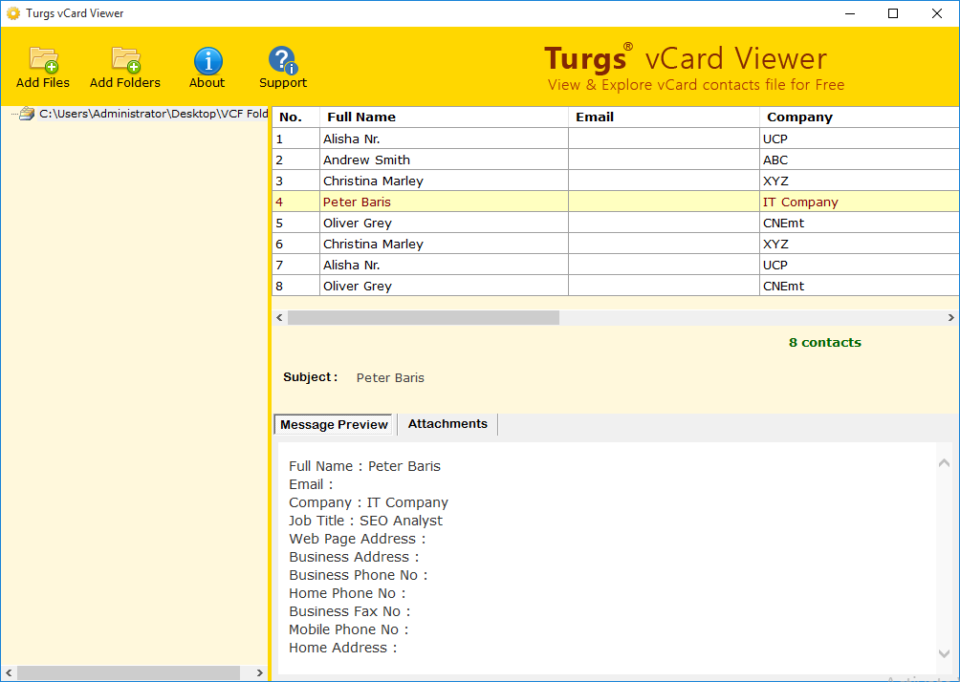Sort by the Email column header
Image resolution: width=960 pixels, height=682 pixels.
click(x=664, y=117)
